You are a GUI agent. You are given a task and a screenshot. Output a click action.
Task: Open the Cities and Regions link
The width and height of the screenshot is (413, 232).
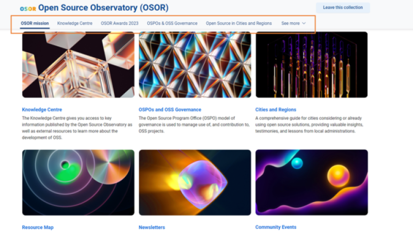pyautogui.click(x=276, y=110)
